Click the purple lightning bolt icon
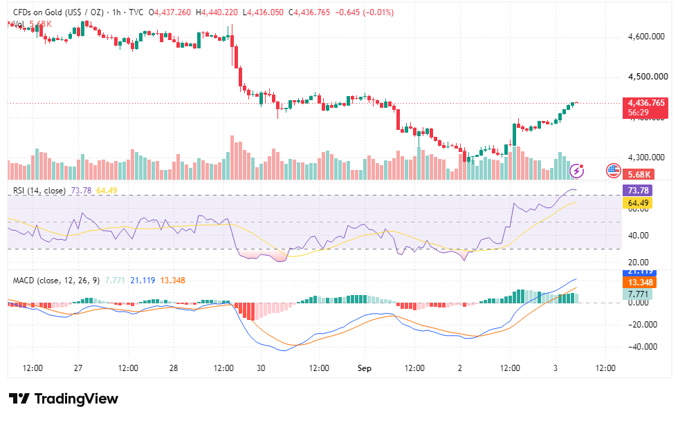The image size is (678, 436). (577, 171)
